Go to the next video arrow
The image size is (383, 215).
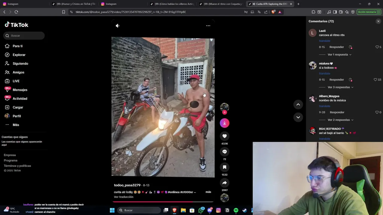click(298, 117)
